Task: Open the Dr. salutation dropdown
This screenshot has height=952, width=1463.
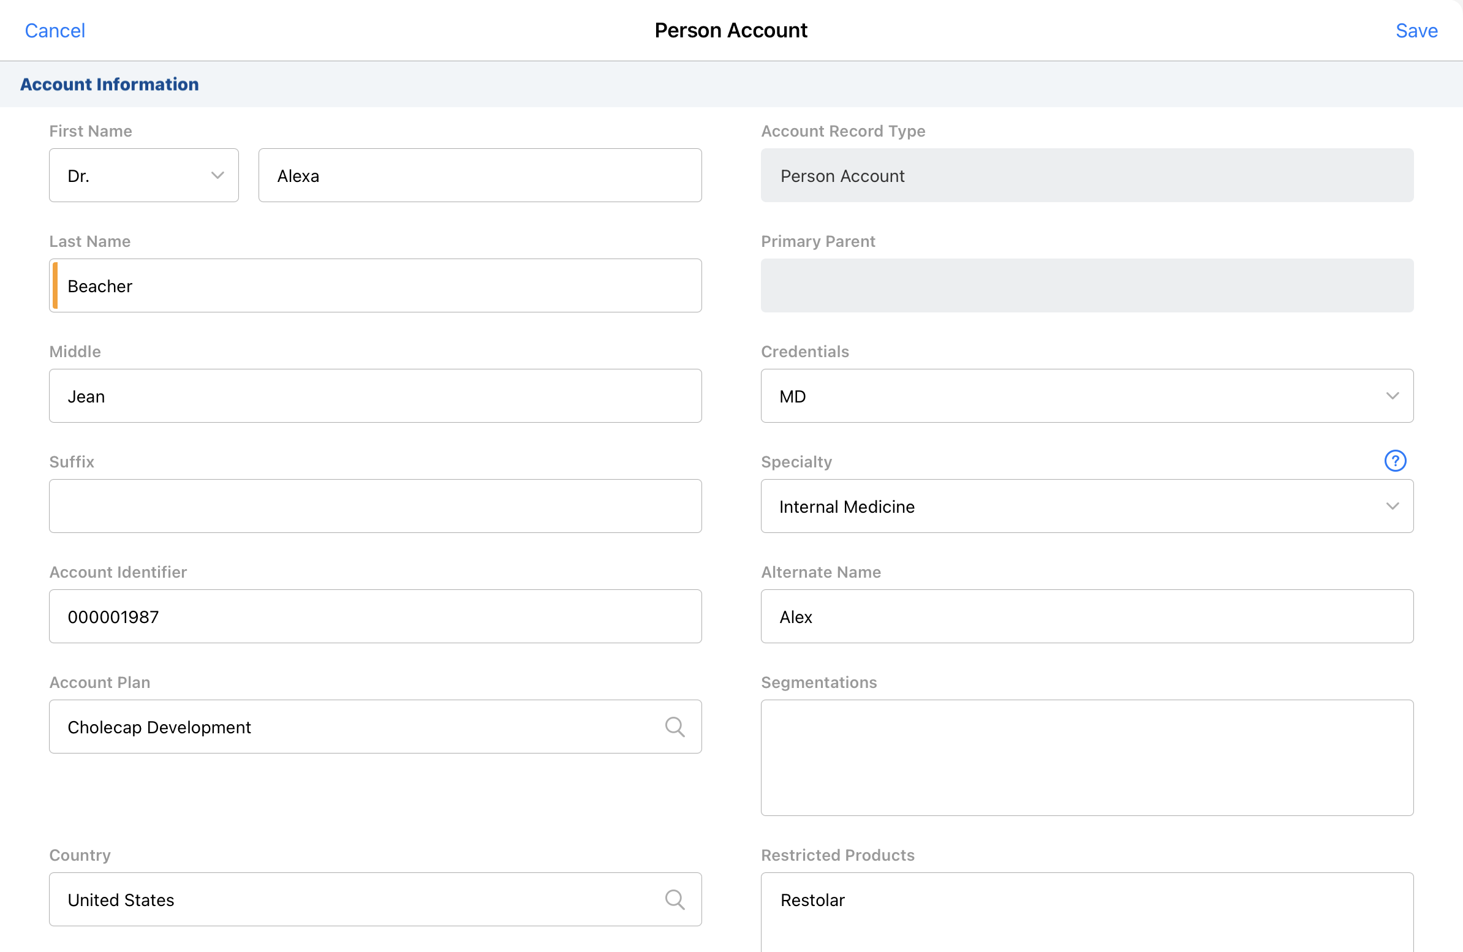Action: (x=144, y=176)
